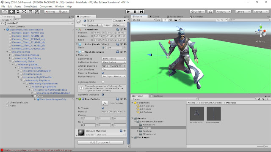Open Cast Shadows dropdown

(x=114, y=69)
